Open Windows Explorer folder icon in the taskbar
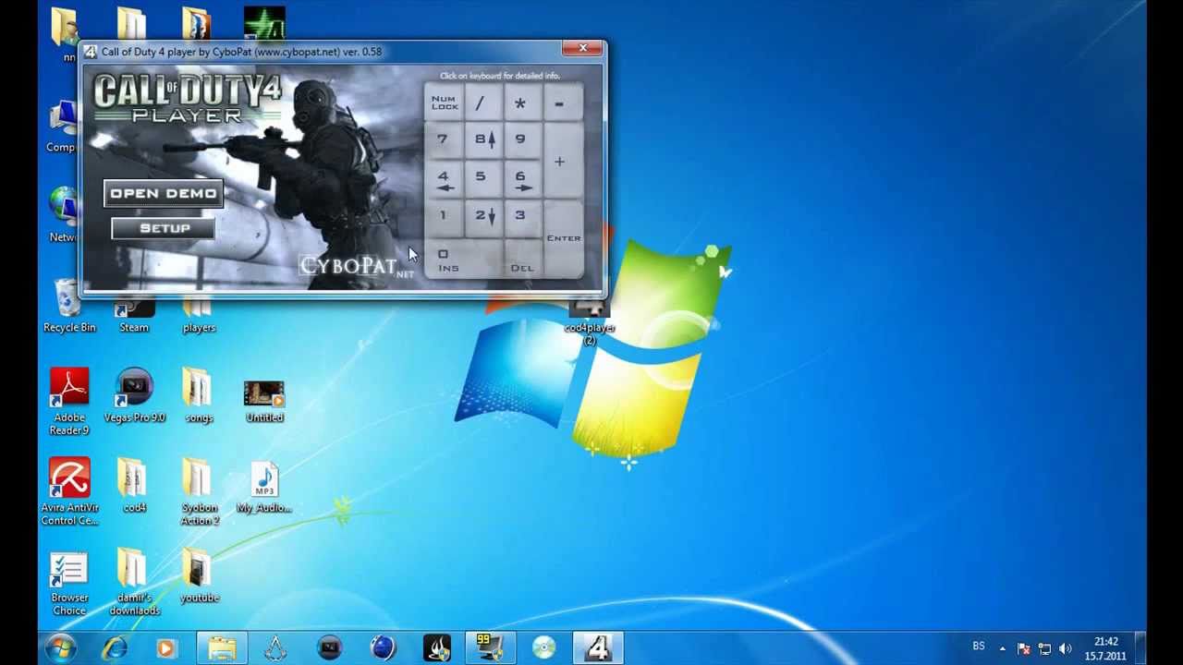The width and height of the screenshot is (1183, 665). point(222,647)
